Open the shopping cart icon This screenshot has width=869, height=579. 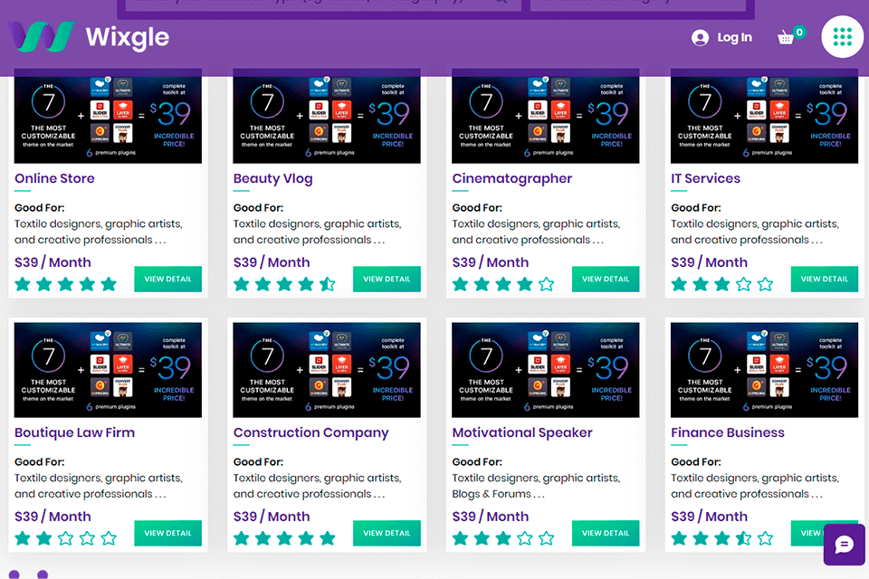[786, 38]
